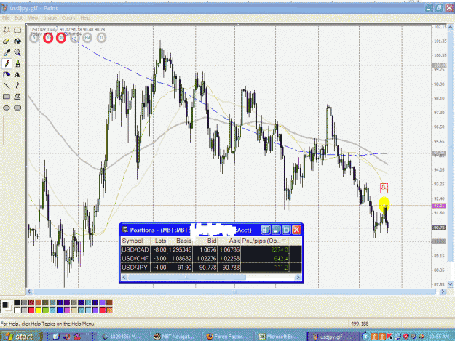Viewport: 455px width, 341px height.
Task: Click the vertical scrollbar up arrow
Action: click(x=451, y=28)
